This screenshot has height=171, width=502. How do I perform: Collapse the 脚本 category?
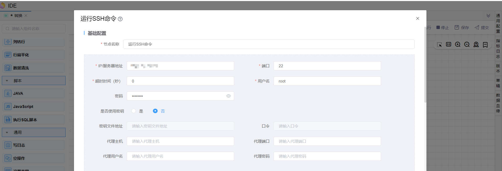pyautogui.click(x=7, y=81)
